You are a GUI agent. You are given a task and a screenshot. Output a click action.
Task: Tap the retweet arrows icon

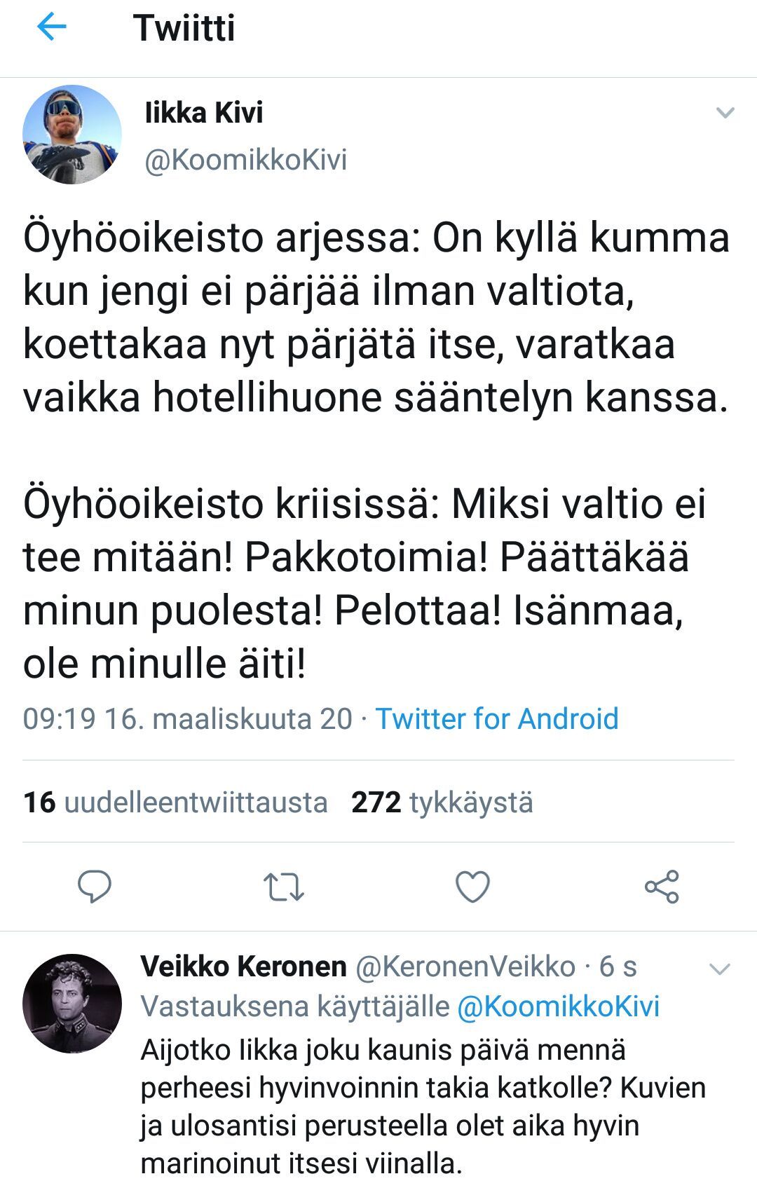283,887
